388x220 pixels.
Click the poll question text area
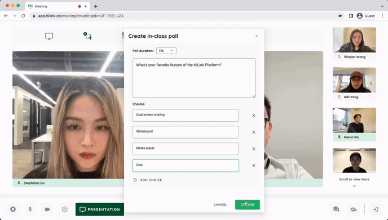click(x=194, y=78)
